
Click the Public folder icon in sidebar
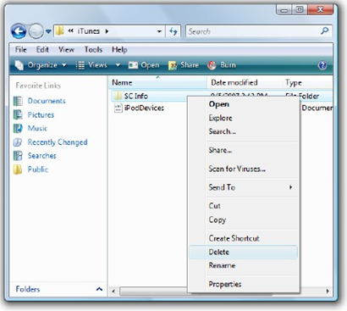(18, 169)
